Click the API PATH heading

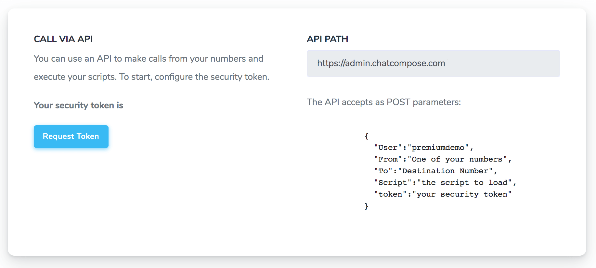[327, 39]
